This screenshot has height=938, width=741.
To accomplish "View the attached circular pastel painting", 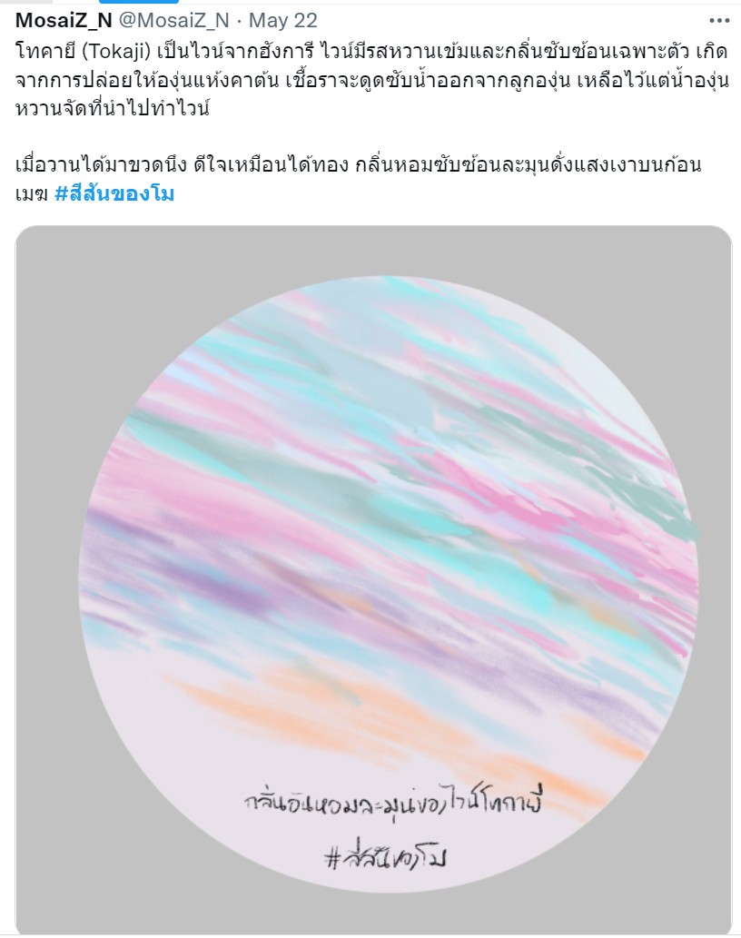I will (x=389, y=583).
